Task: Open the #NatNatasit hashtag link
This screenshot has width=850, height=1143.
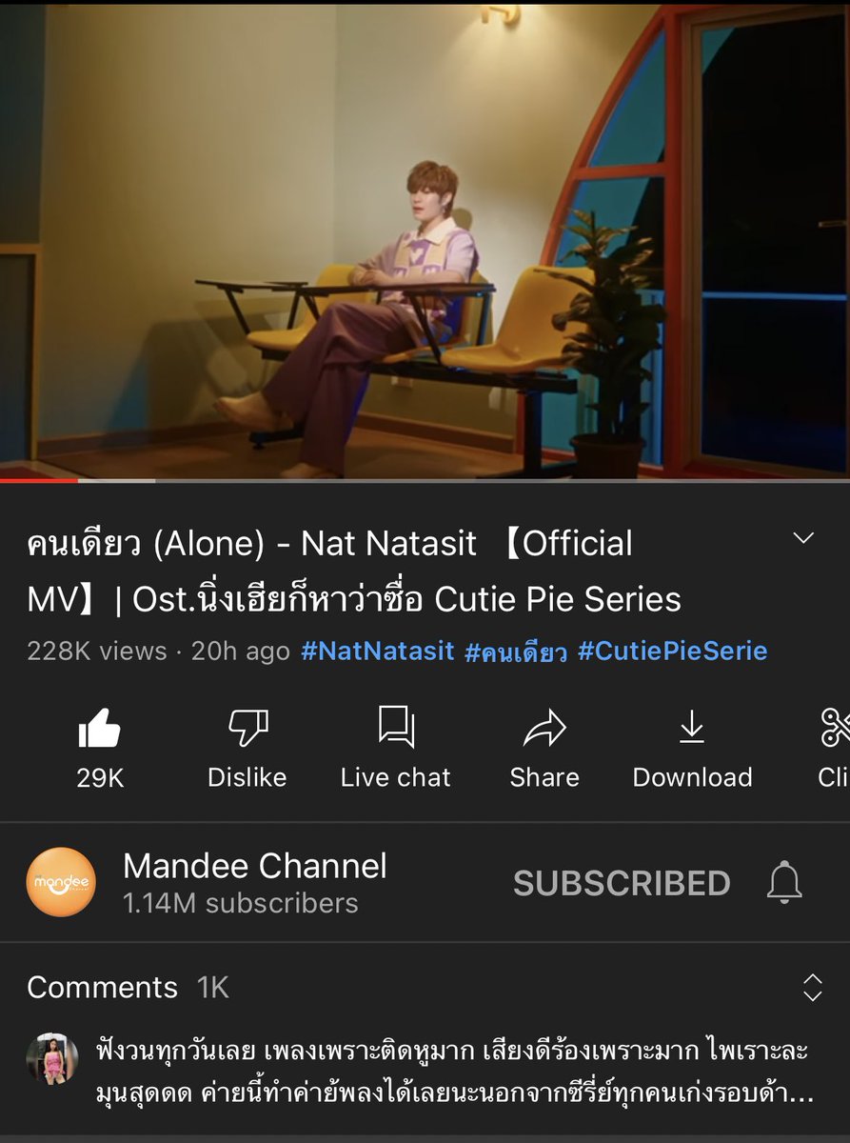Action: (378, 652)
